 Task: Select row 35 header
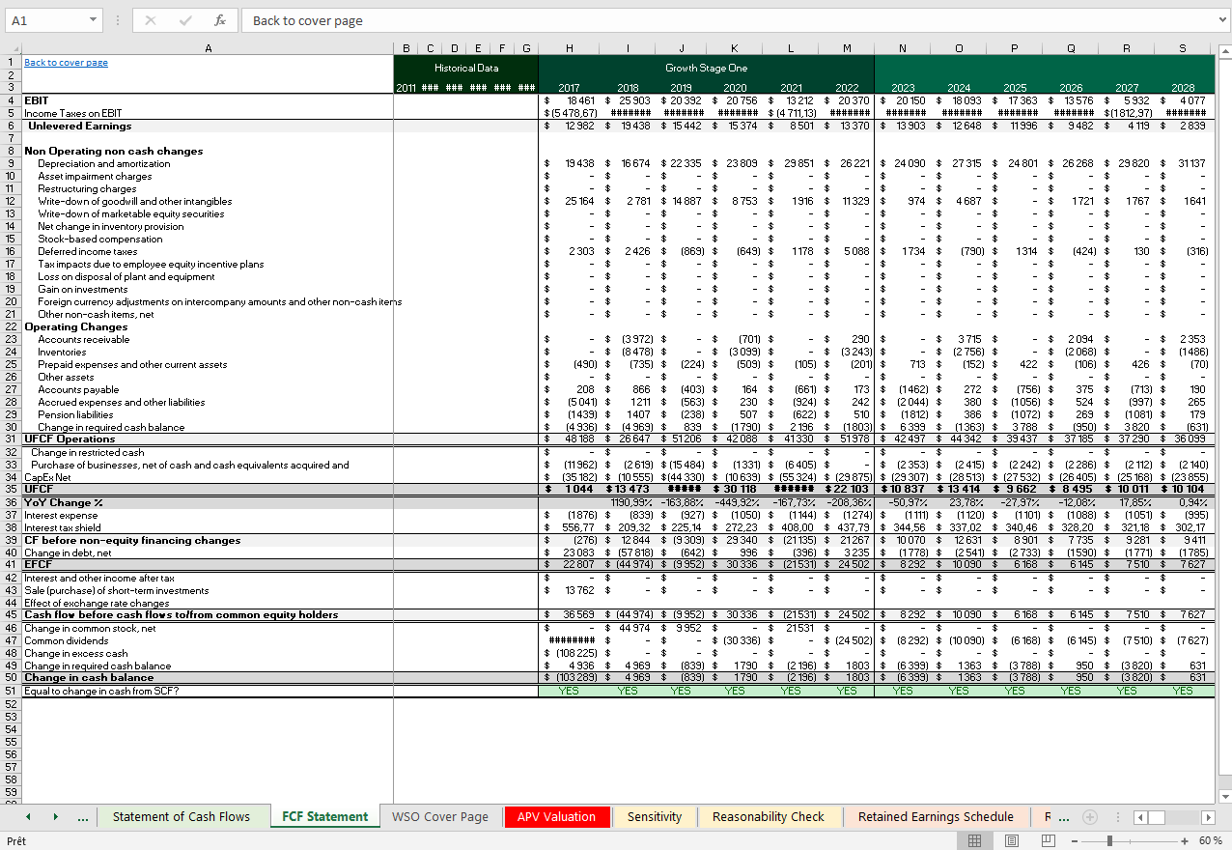pos(11,490)
